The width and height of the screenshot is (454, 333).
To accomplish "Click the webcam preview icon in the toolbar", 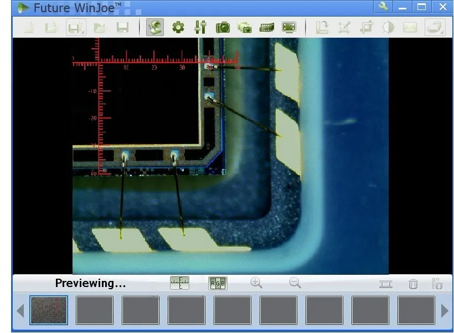I will [155, 27].
